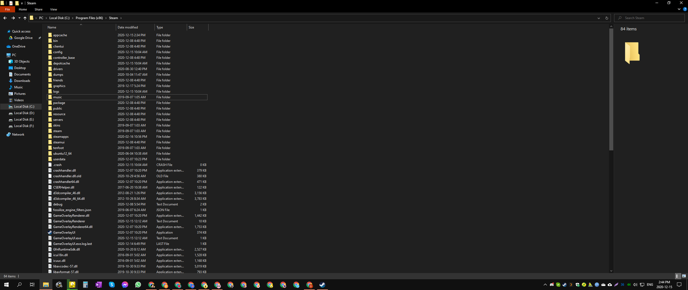Select Quick access in navigation pane
688x290 pixels.
coord(21,31)
